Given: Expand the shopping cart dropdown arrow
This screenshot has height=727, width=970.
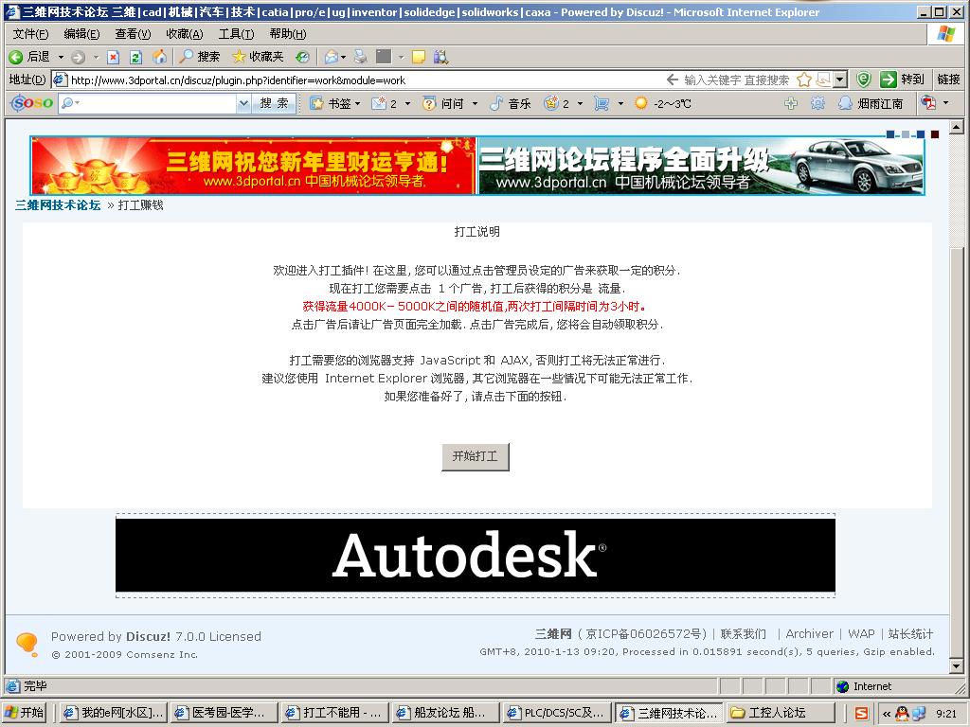Looking at the screenshot, I should 620,103.
